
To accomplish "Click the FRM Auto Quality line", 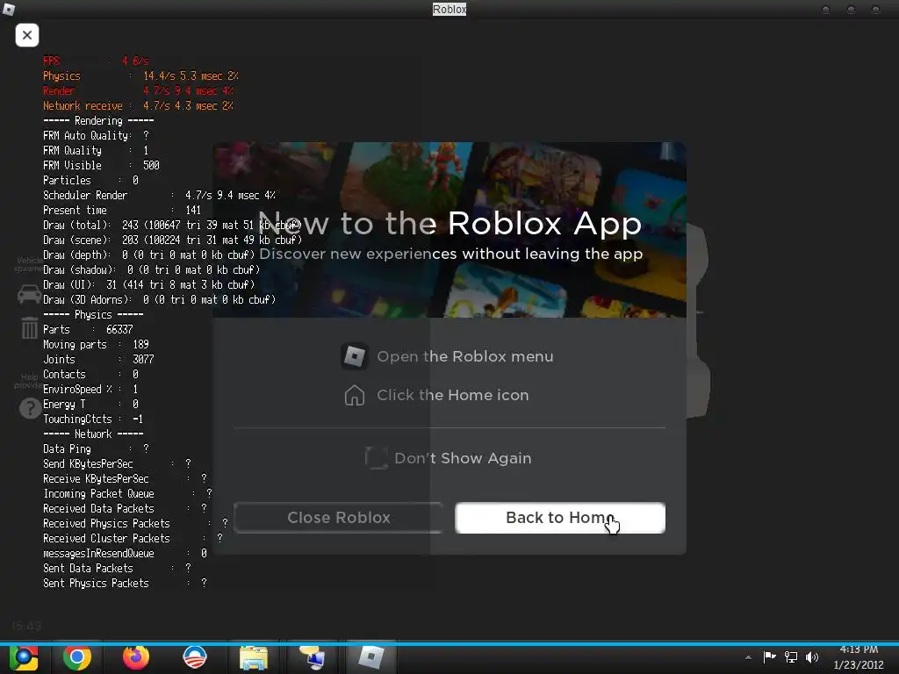I will 96,135.
